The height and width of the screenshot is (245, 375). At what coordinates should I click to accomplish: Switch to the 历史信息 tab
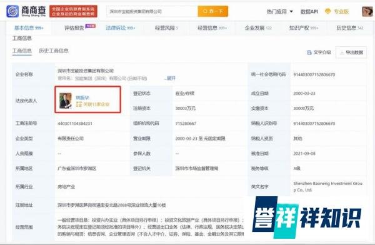[x=349, y=28]
